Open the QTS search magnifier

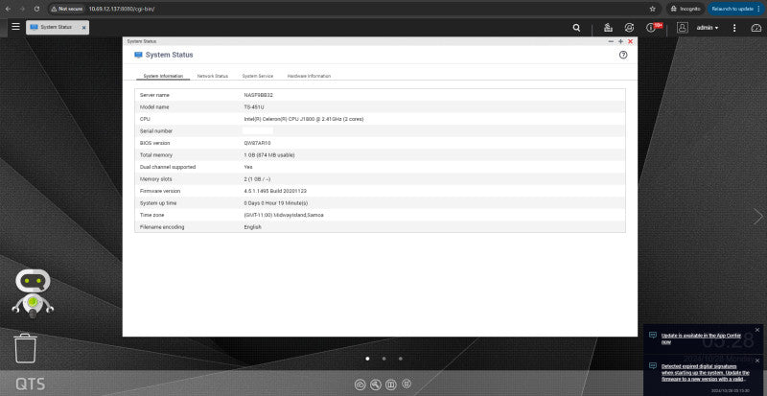(577, 29)
